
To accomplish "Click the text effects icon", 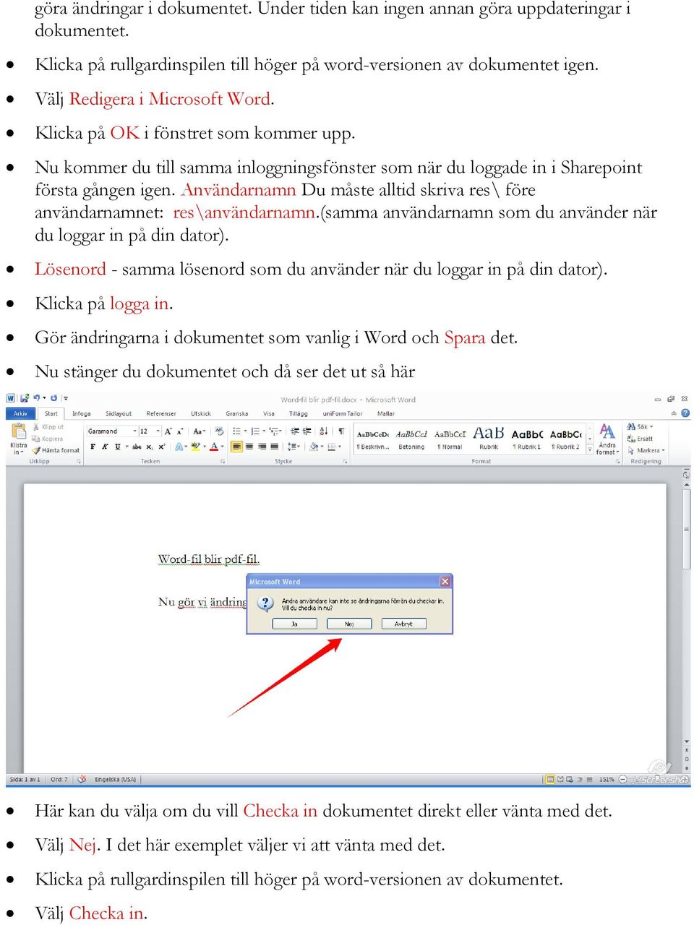I will point(179,447).
